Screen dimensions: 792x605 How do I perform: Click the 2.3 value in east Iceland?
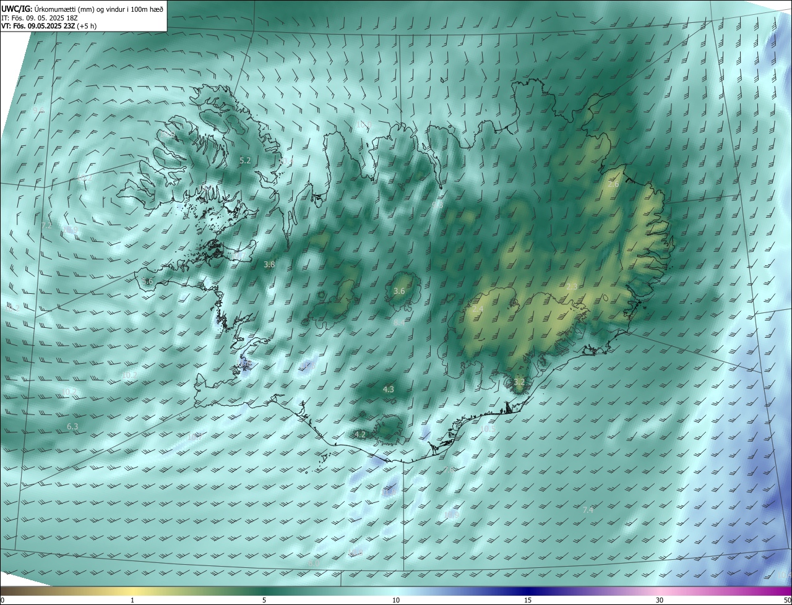tap(572, 286)
